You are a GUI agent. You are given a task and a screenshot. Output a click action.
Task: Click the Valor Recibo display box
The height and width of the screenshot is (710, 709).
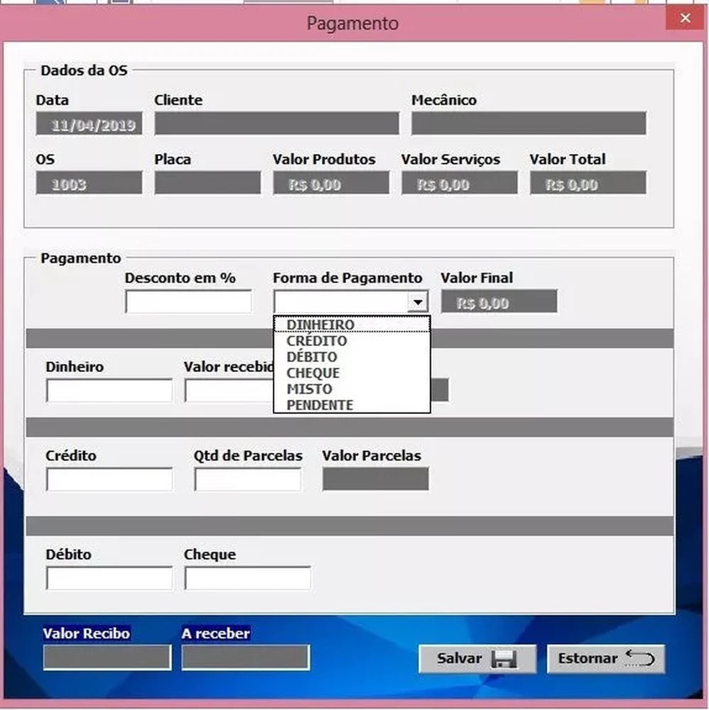pos(106,657)
